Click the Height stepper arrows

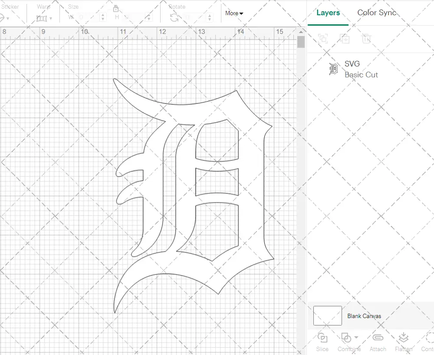tap(149, 17)
